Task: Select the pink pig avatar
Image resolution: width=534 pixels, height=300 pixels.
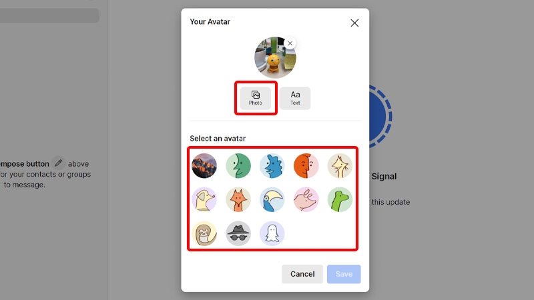Action: (306, 199)
